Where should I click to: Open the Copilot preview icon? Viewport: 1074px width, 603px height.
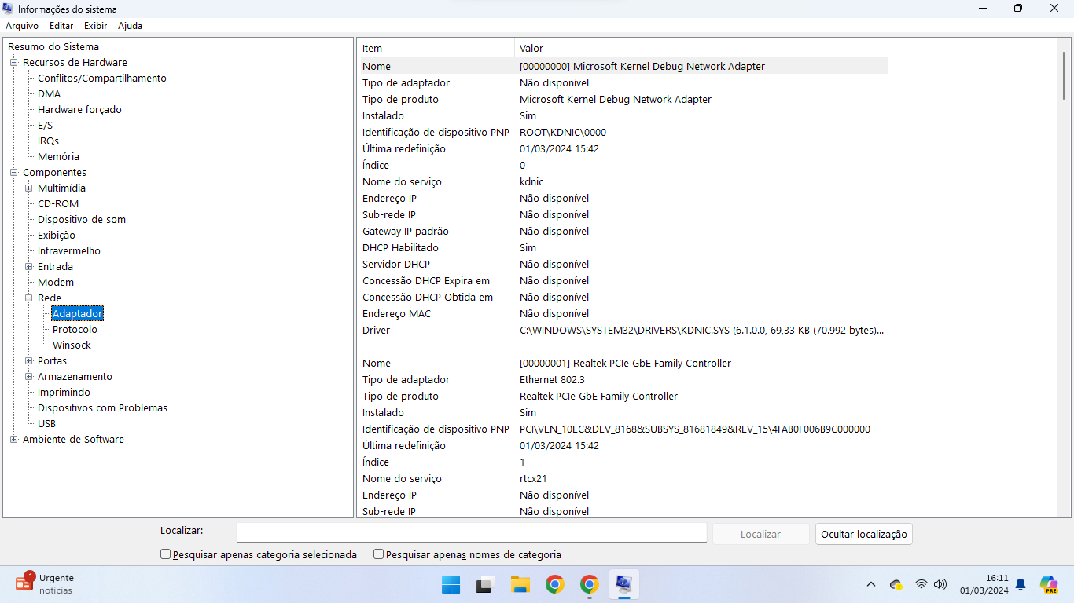click(x=1049, y=584)
